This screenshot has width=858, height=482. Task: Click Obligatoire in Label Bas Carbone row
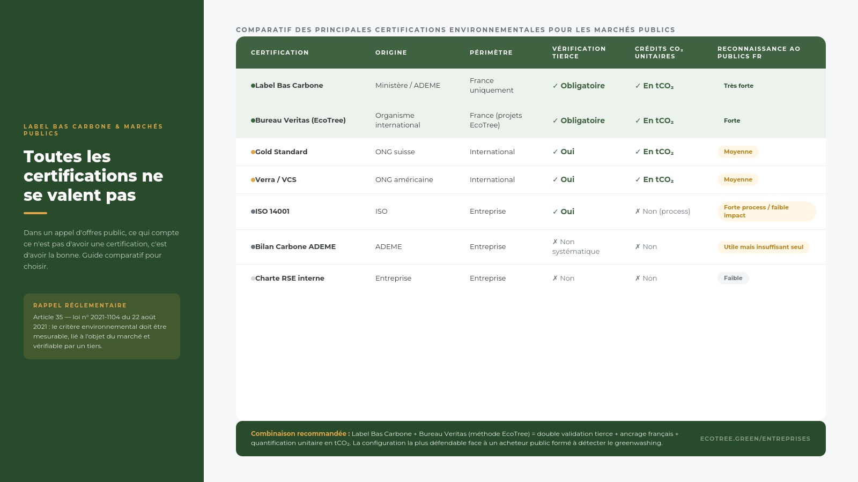click(x=579, y=86)
